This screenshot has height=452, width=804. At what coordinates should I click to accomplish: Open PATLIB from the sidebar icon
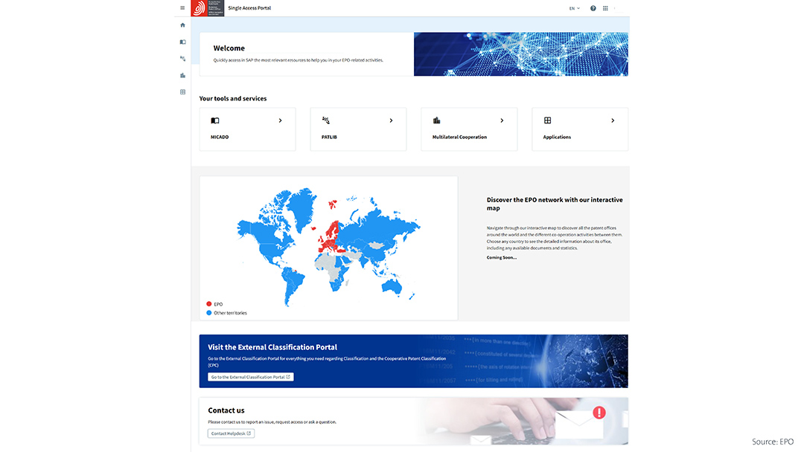(182, 58)
